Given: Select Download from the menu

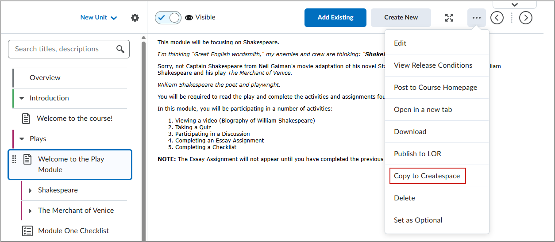Looking at the screenshot, I should click(437, 131).
